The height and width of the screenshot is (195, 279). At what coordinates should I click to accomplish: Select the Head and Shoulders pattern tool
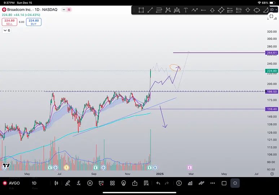(x=177, y=10)
